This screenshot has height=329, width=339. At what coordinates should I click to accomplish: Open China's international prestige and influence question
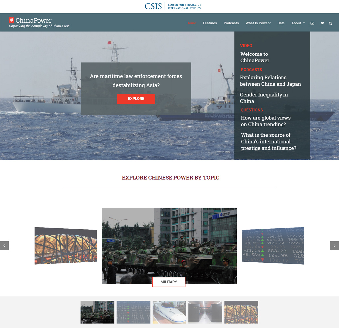(269, 141)
